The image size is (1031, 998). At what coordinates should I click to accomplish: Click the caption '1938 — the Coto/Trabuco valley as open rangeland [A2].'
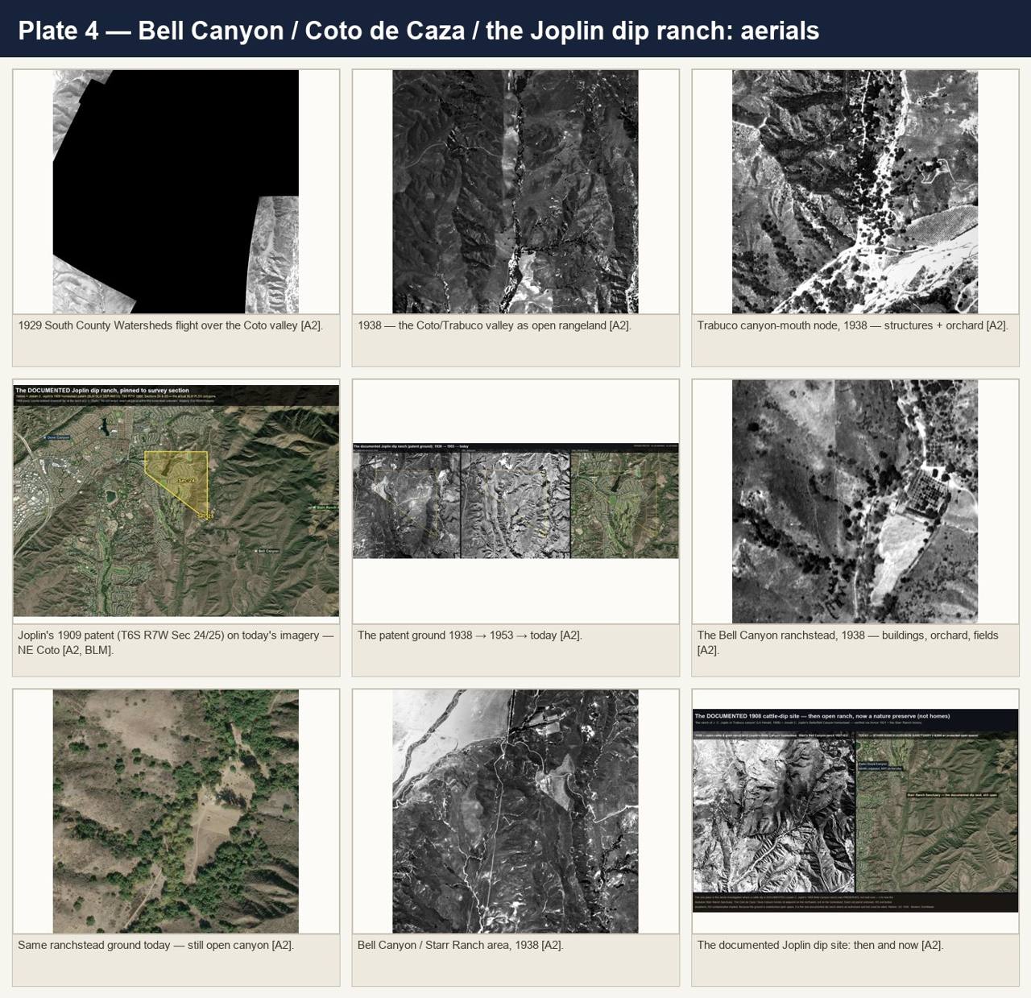(x=495, y=325)
